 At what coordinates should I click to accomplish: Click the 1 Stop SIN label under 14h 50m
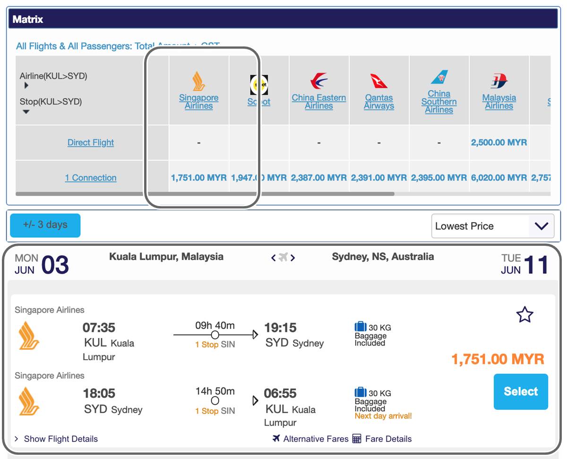pyautogui.click(x=215, y=411)
